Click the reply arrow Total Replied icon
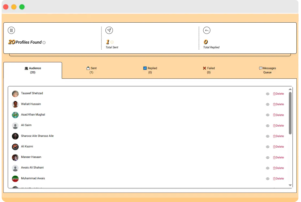Viewport: 301px width, 202px height. pos(207,30)
